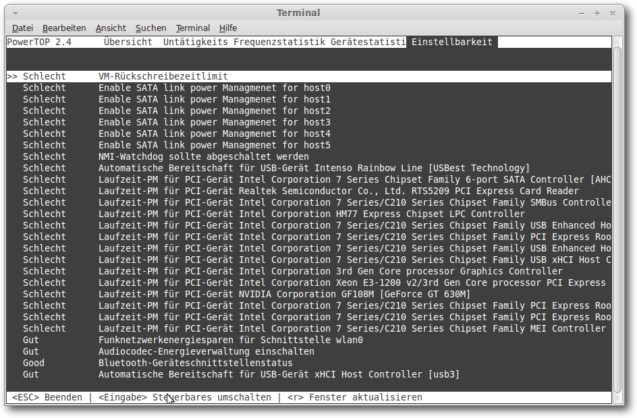Screen dimensions: 637x418
Task: Open the Hilfe menu
Action: tap(228, 28)
